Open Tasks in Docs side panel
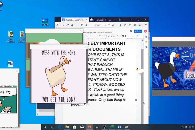The width and height of the screenshot is (195, 130). pyautogui.click(x=146, y=47)
